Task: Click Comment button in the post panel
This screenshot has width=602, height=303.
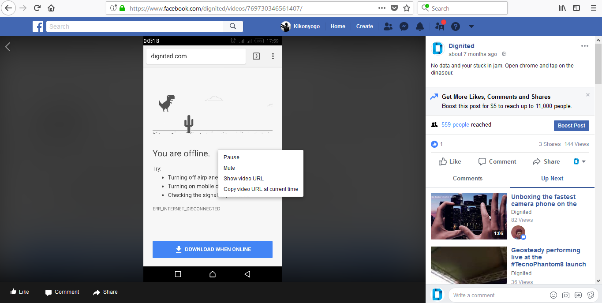Action: (497, 162)
